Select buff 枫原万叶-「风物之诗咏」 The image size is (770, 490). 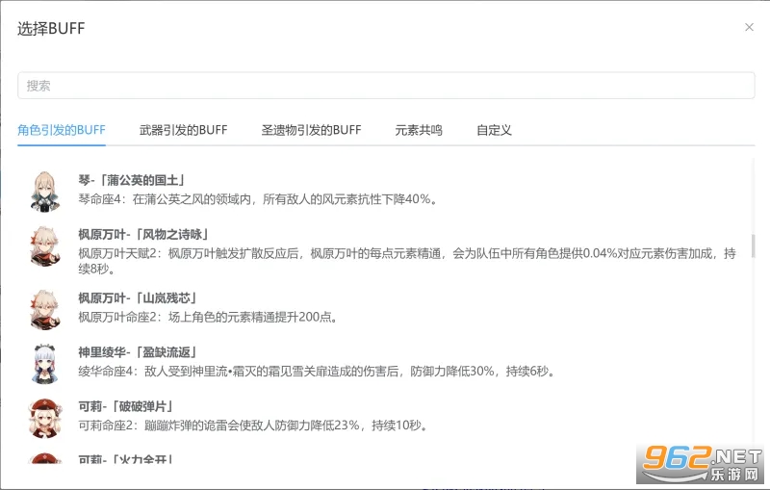coord(143,234)
